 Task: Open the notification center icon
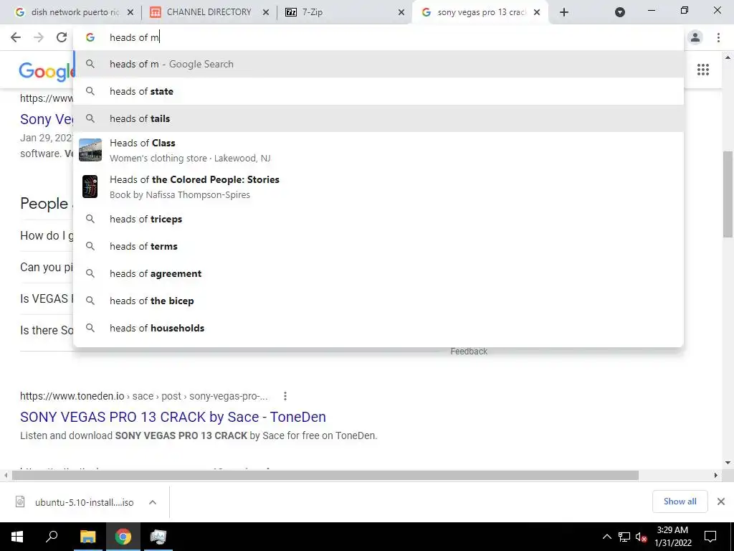pos(710,537)
